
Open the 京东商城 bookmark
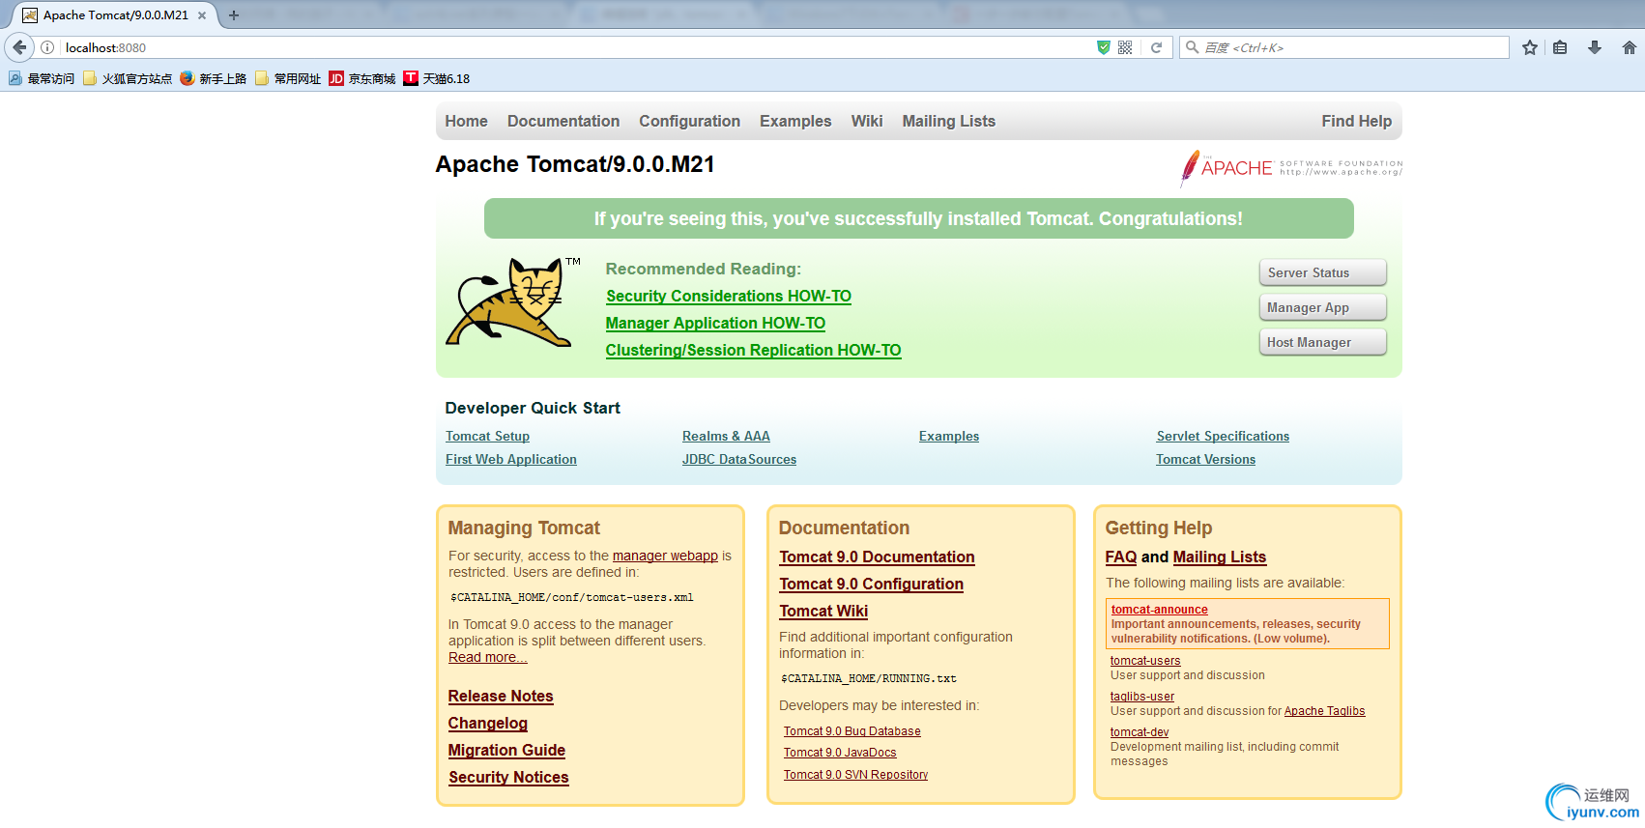tap(362, 79)
